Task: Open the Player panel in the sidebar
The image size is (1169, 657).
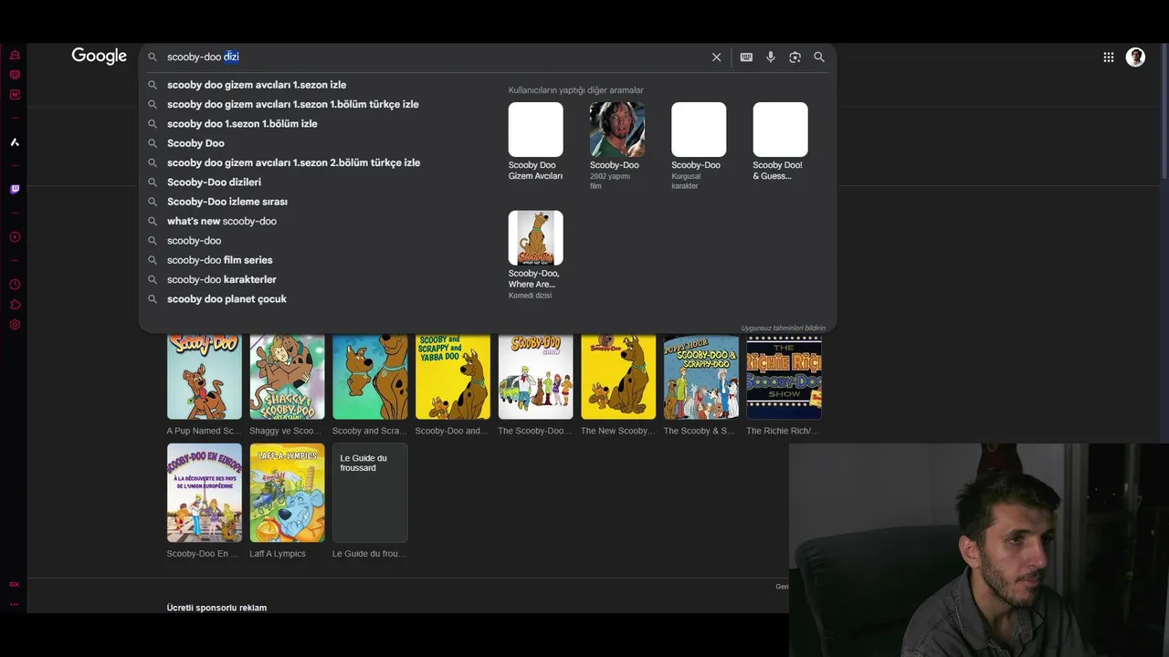Action: click(15, 237)
